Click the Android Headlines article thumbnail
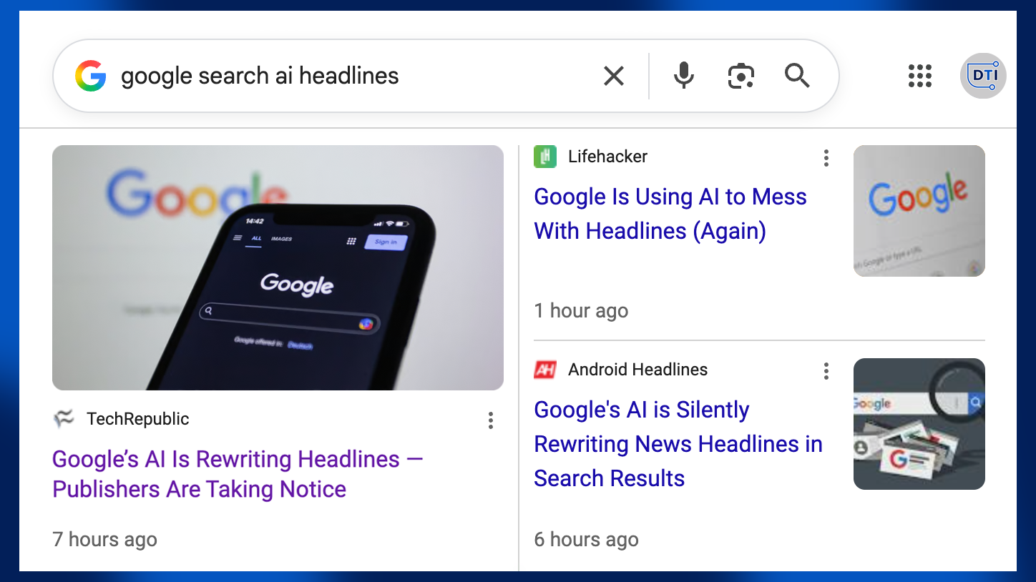This screenshot has width=1036, height=582. coord(919,424)
